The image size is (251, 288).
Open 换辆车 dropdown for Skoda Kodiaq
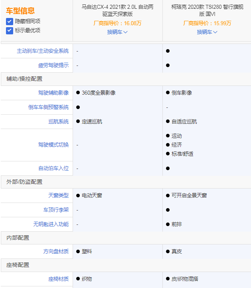tap(207, 32)
